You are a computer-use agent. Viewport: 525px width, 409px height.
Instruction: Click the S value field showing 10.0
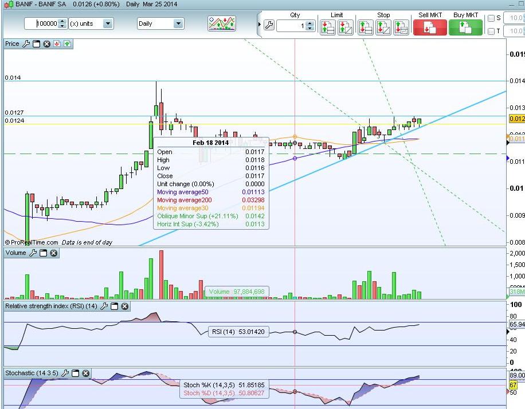515,18
